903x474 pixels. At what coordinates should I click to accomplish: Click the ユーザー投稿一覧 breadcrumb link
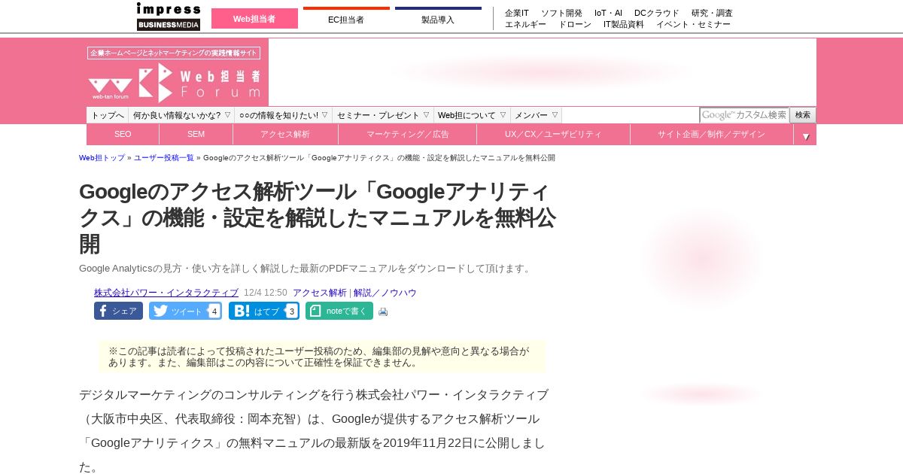click(164, 158)
